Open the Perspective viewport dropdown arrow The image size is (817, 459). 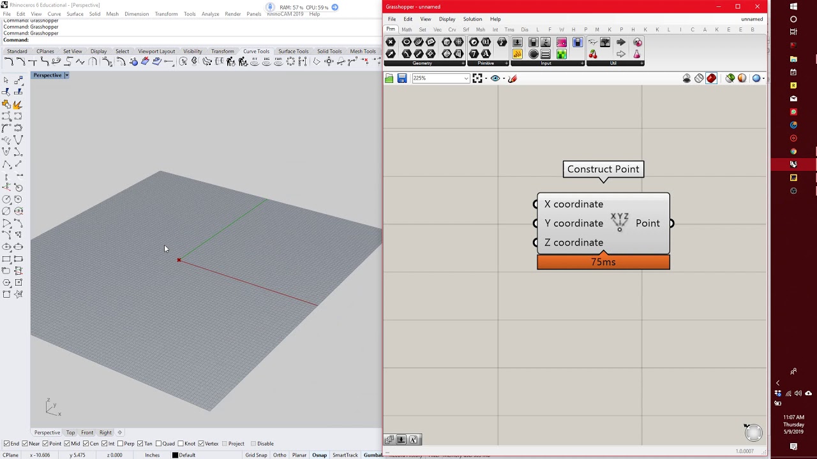(66, 75)
